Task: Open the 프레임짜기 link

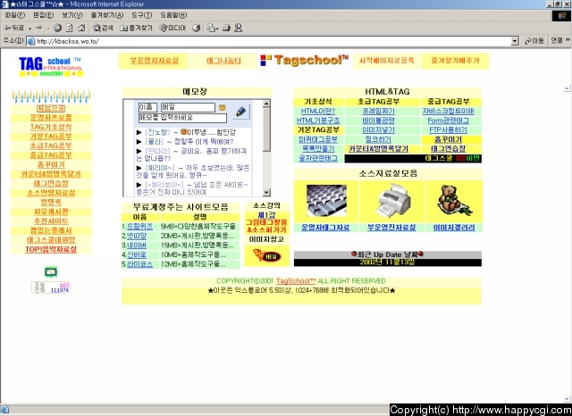Action: 378,111
